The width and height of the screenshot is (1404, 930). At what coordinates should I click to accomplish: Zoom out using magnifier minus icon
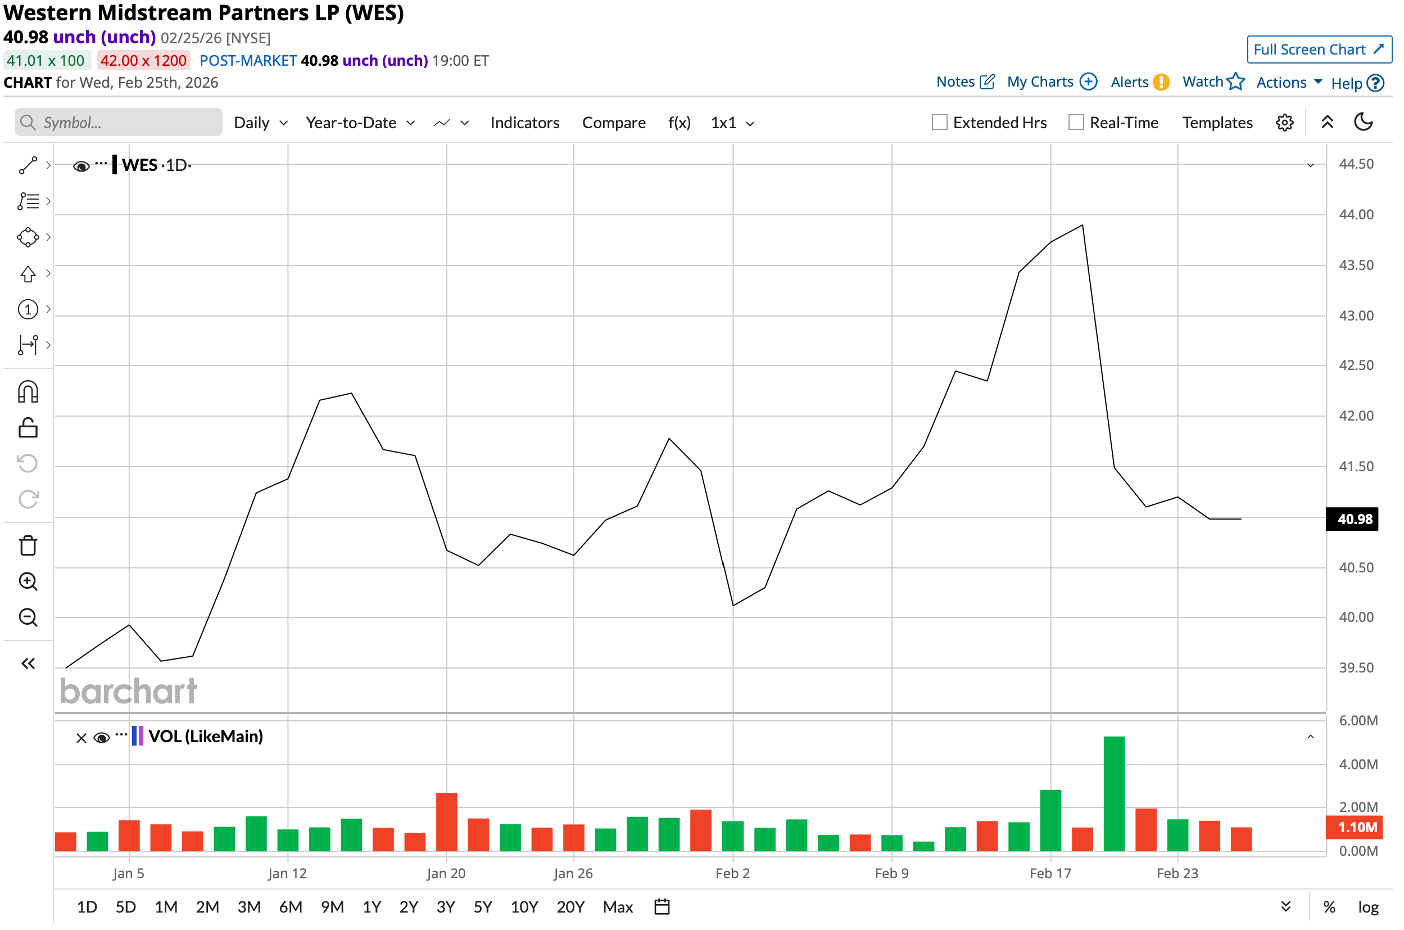(28, 618)
